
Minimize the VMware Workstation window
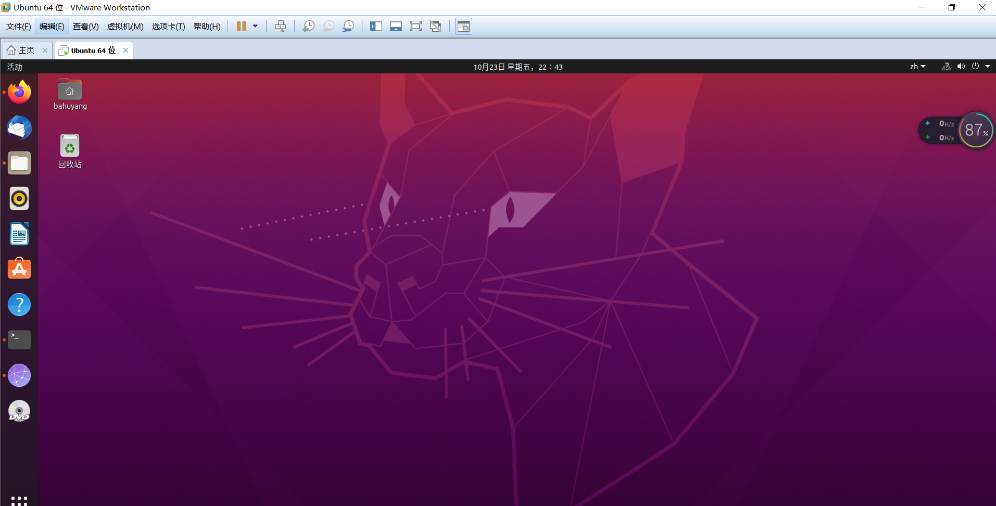tap(922, 7)
